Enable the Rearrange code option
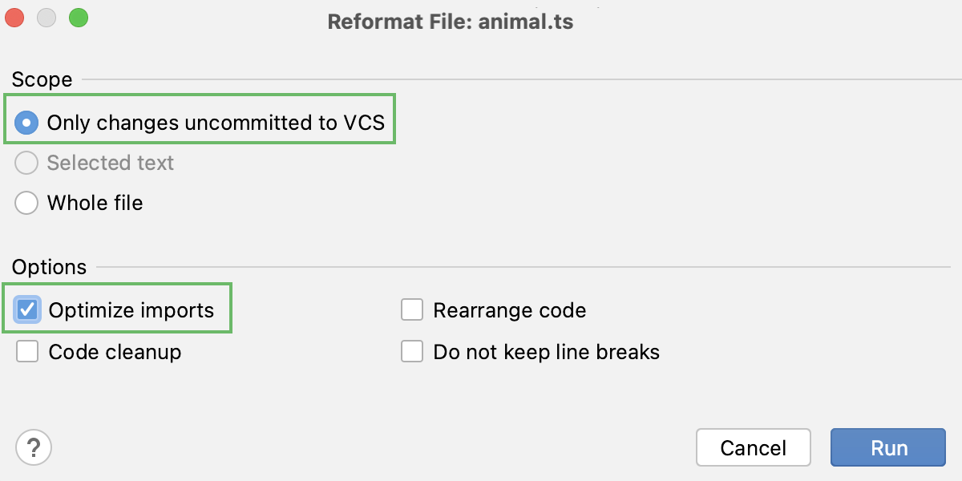The height and width of the screenshot is (481, 962). [x=412, y=309]
